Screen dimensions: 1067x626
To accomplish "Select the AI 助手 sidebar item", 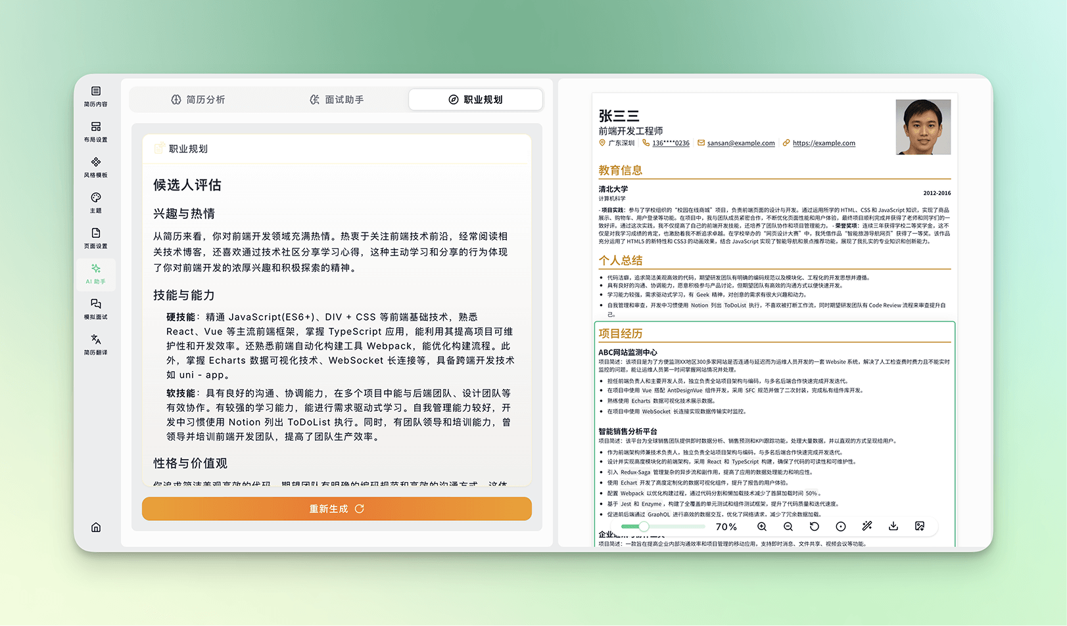I will pyautogui.click(x=96, y=273).
